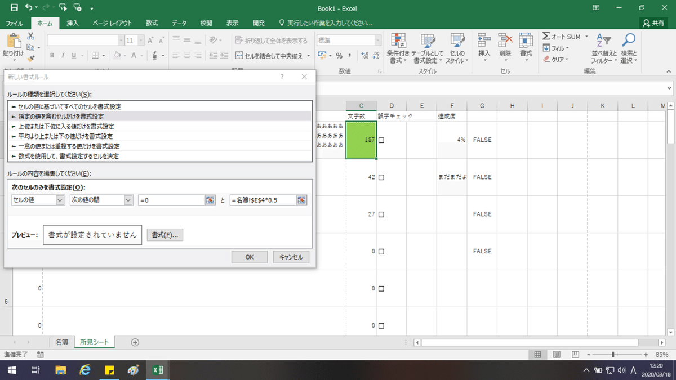Click the range selector icon beside =0 field
The width and height of the screenshot is (676, 380).
point(210,200)
